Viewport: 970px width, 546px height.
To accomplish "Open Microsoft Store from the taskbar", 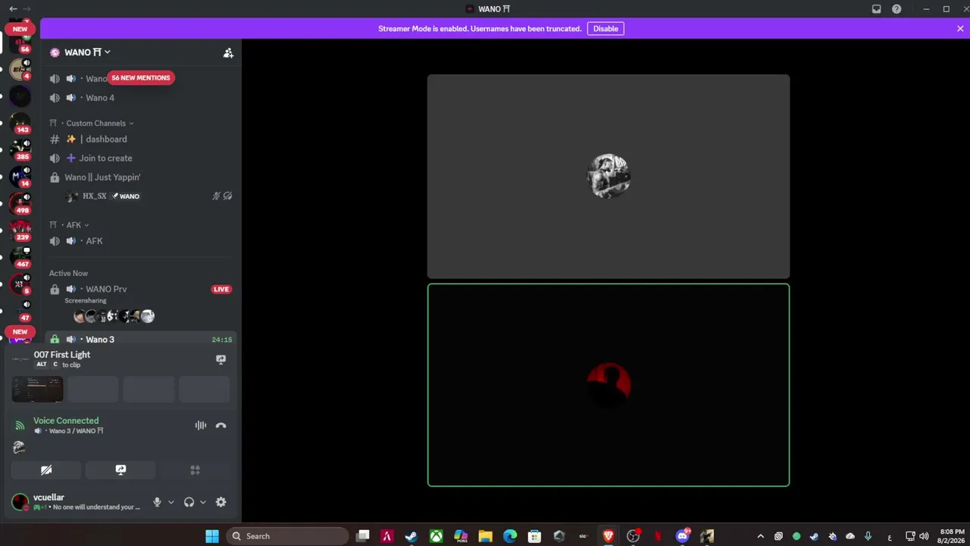I will pyautogui.click(x=534, y=536).
